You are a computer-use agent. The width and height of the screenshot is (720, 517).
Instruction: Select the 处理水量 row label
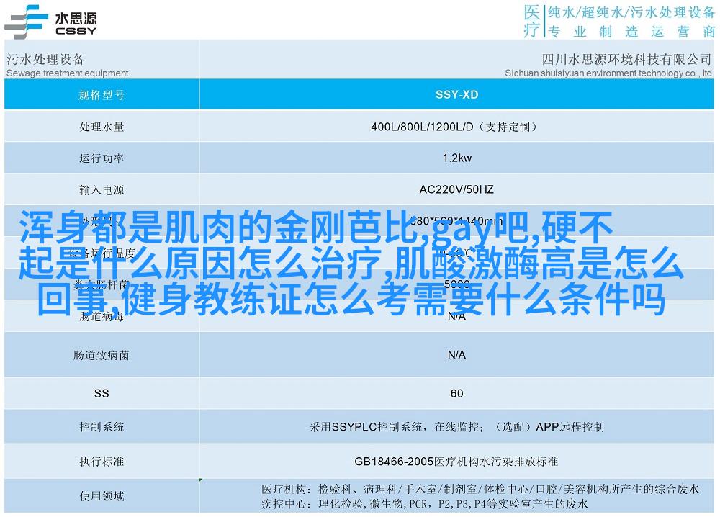102,127
